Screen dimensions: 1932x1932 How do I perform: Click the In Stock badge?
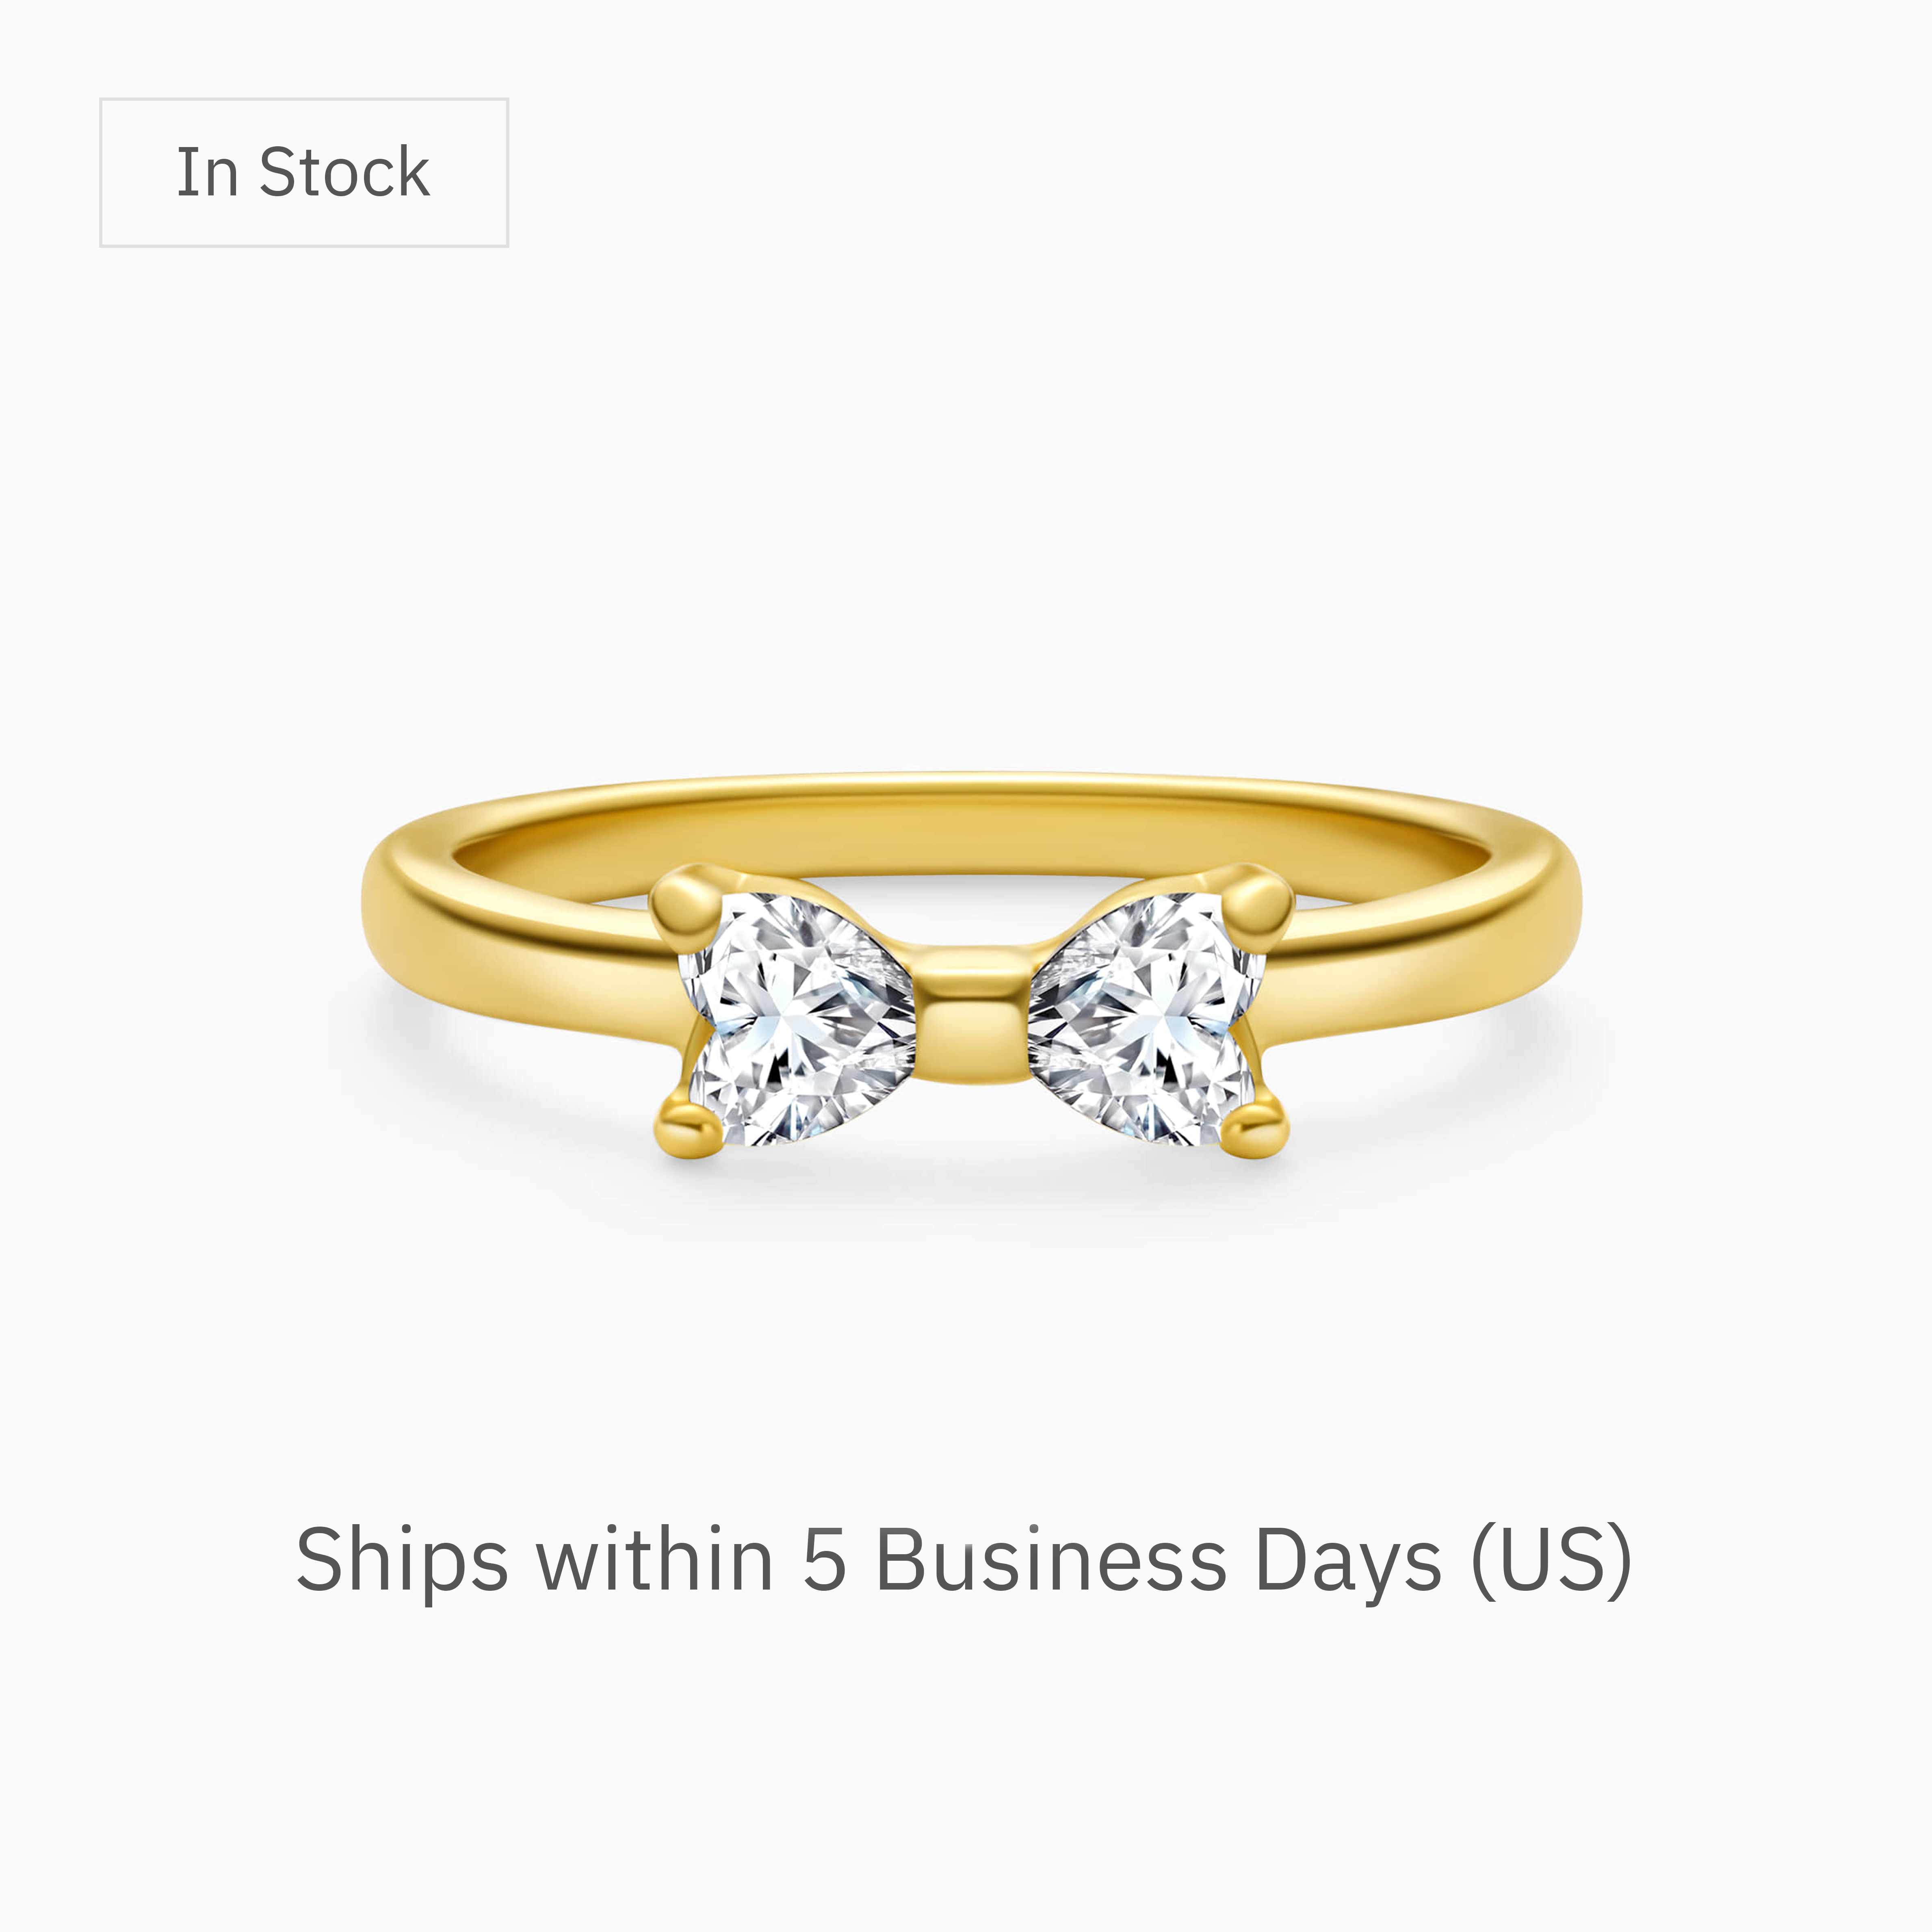[304, 172]
